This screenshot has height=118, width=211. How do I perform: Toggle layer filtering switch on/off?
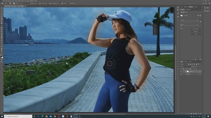click(198, 64)
